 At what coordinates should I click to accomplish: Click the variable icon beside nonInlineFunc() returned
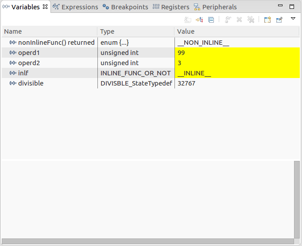pos(13,42)
